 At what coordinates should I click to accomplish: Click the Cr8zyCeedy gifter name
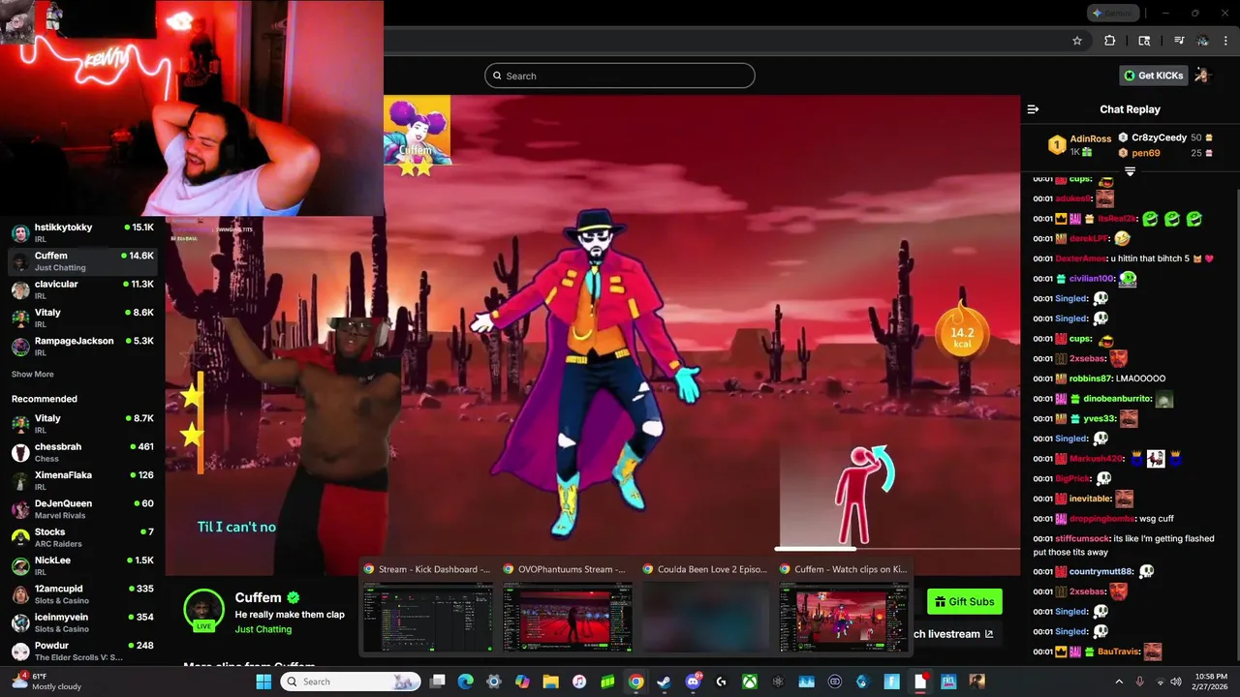click(1159, 137)
